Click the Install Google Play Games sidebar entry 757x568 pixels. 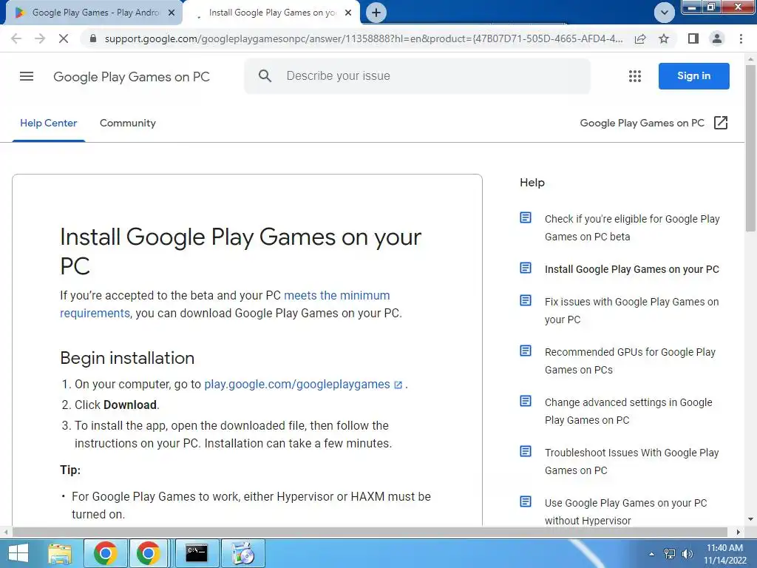point(631,269)
